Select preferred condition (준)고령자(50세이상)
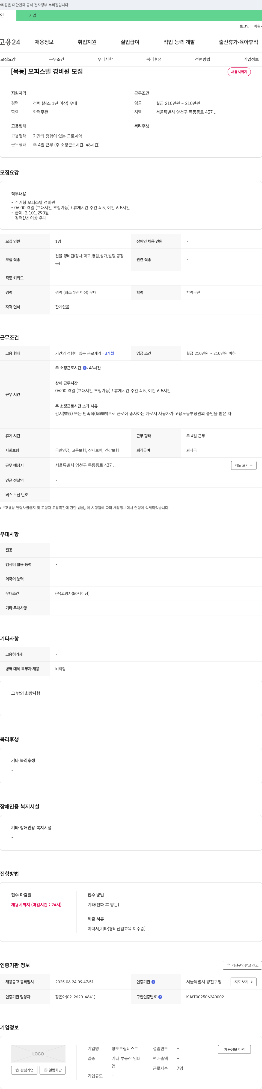This screenshot has height=1089, width=262. click(x=72, y=593)
